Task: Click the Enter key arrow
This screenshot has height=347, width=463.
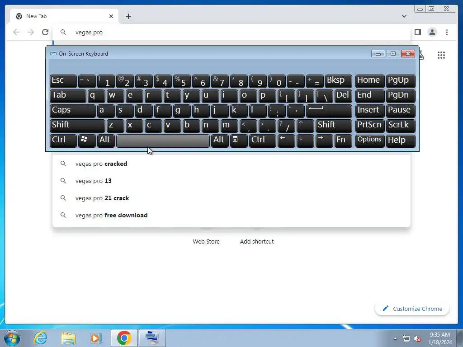Action: tap(329, 111)
